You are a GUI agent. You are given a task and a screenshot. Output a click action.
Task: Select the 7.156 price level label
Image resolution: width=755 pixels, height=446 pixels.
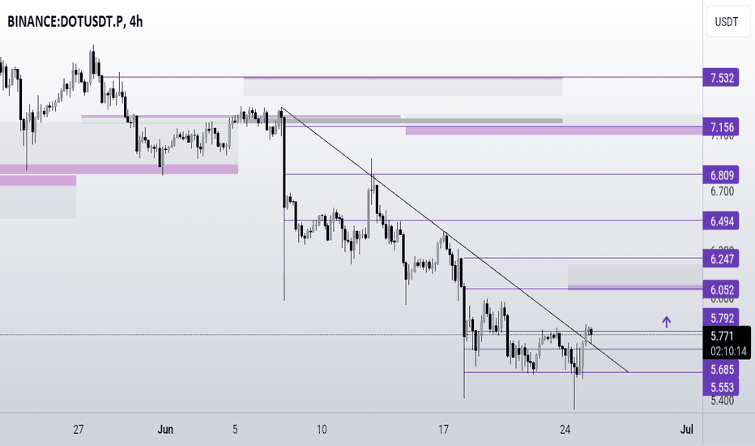[x=721, y=127]
